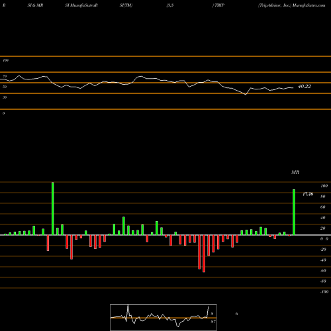
Task: Click the mini overview chart thumbnail at the bottom
Action: pos(164,317)
